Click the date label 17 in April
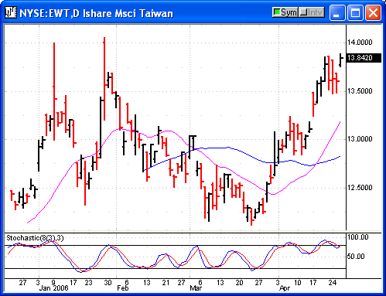Image resolution: width=386 pixels, height=296 pixels. (x=313, y=283)
